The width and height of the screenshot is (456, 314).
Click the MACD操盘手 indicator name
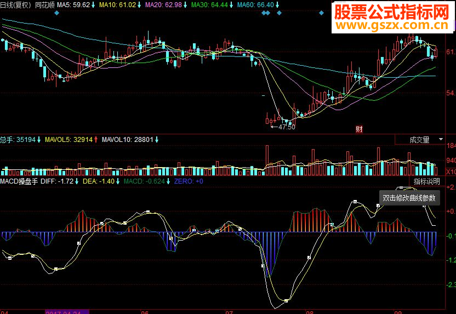[19, 181]
